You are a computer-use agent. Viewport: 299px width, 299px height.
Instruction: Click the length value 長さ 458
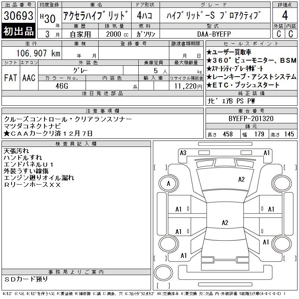click(x=220, y=134)
